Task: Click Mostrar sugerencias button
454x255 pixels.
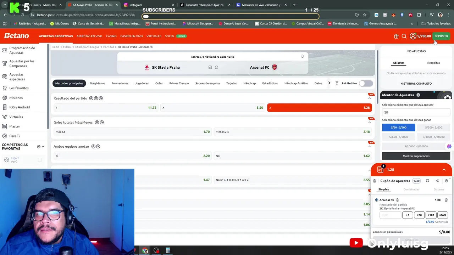Action: (x=416, y=156)
